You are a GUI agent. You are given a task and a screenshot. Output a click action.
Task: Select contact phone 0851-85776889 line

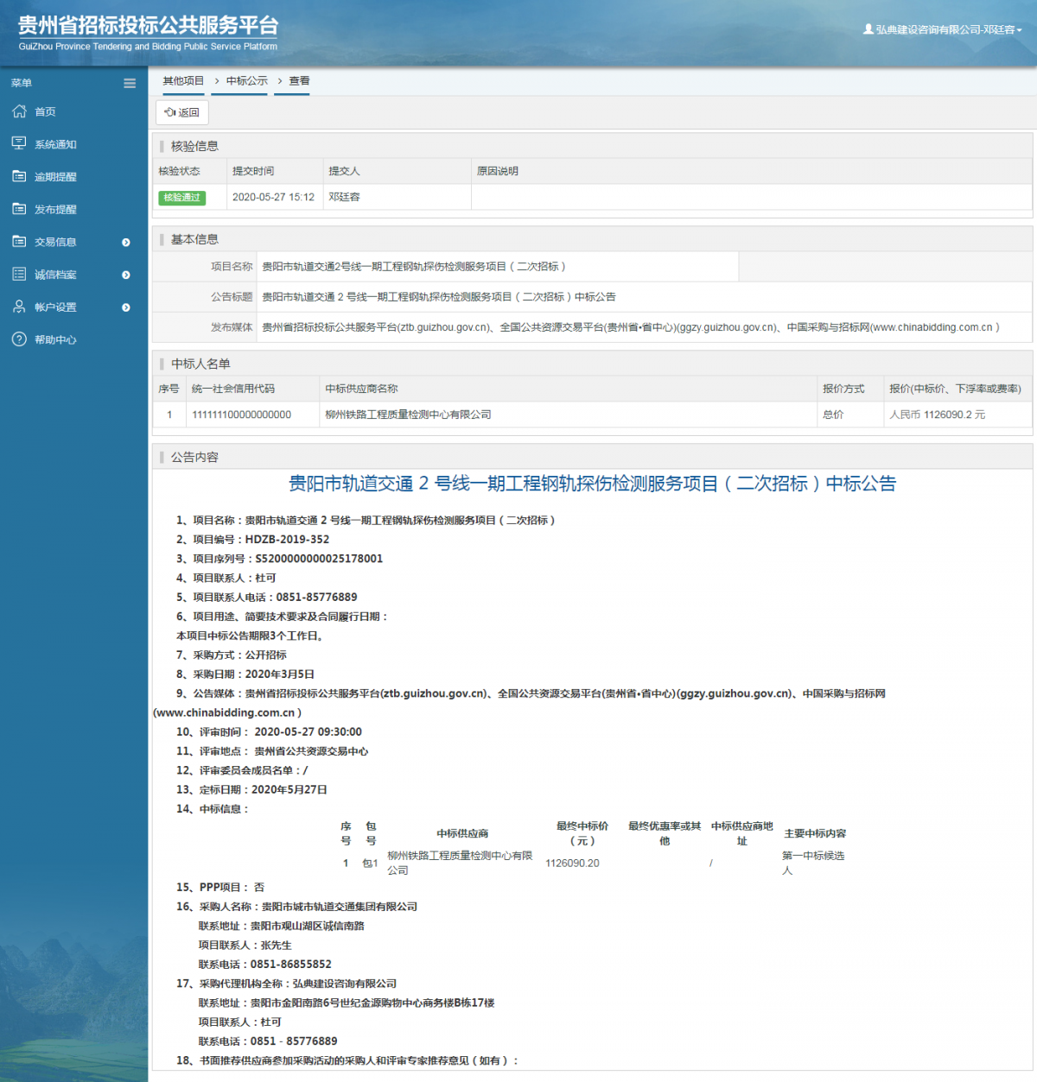pyautogui.click(x=266, y=598)
